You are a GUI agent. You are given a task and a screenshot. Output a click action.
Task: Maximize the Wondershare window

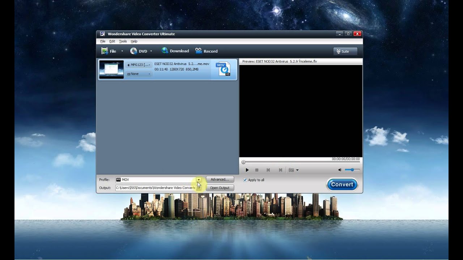(348, 34)
